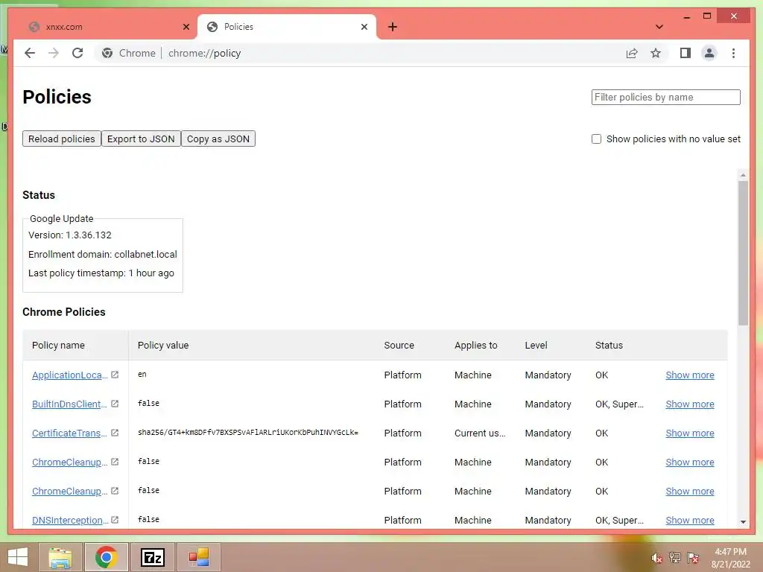Click Enrollment domain: collabnet.local text
The image size is (763, 572).
(103, 254)
